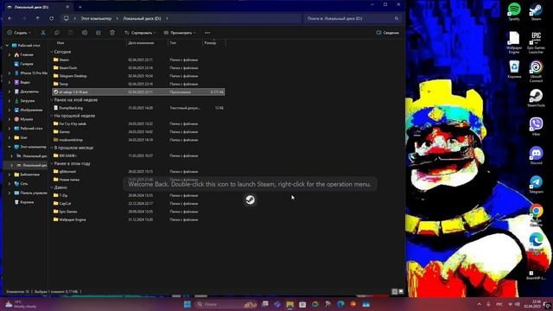Switch to thumbnails view toggle in status bar

click(401, 292)
